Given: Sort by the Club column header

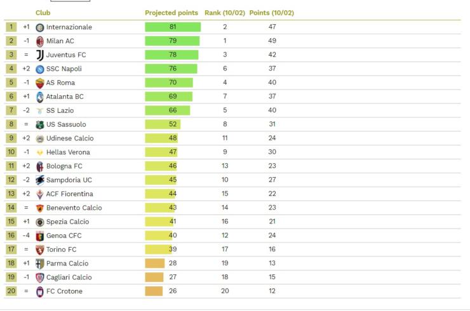Looking at the screenshot, I should (x=43, y=13).
